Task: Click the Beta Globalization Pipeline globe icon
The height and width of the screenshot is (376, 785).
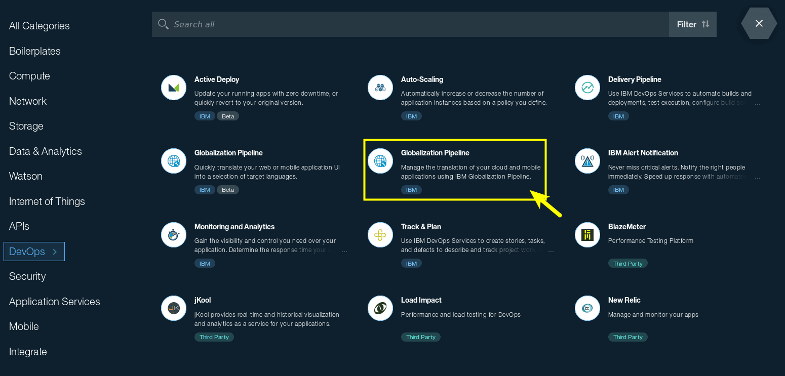Action: click(174, 161)
